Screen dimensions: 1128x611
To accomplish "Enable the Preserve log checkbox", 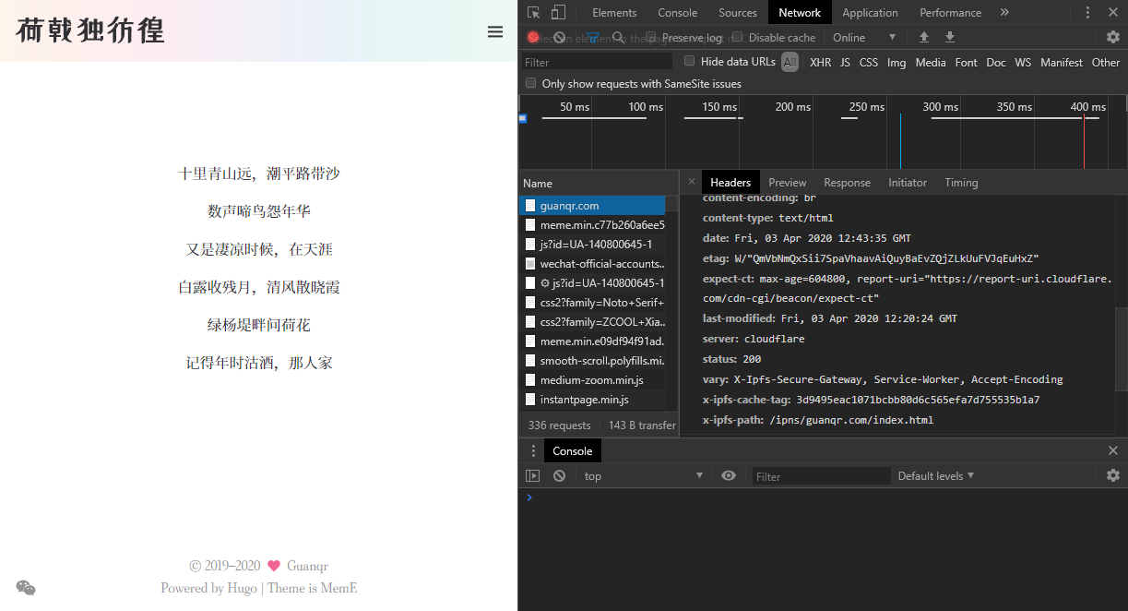I will pos(651,37).
